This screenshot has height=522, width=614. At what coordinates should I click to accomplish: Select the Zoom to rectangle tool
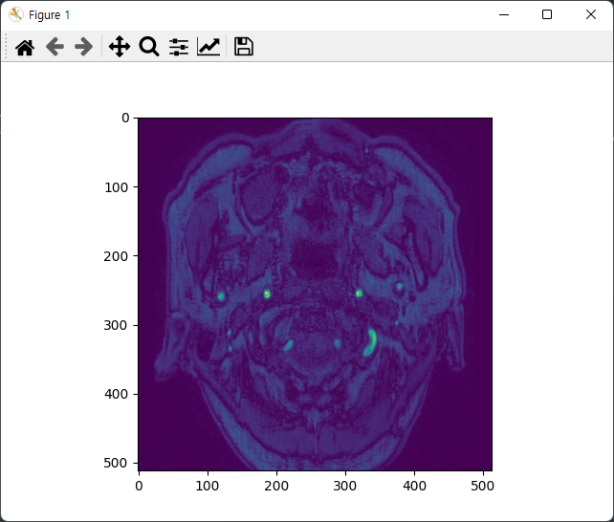[x=149, y=47]
